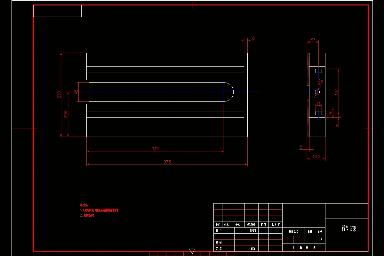This screenshot has height=256, width=384.
Task: Select the 技术要求 notes heading
Action: 84,205
